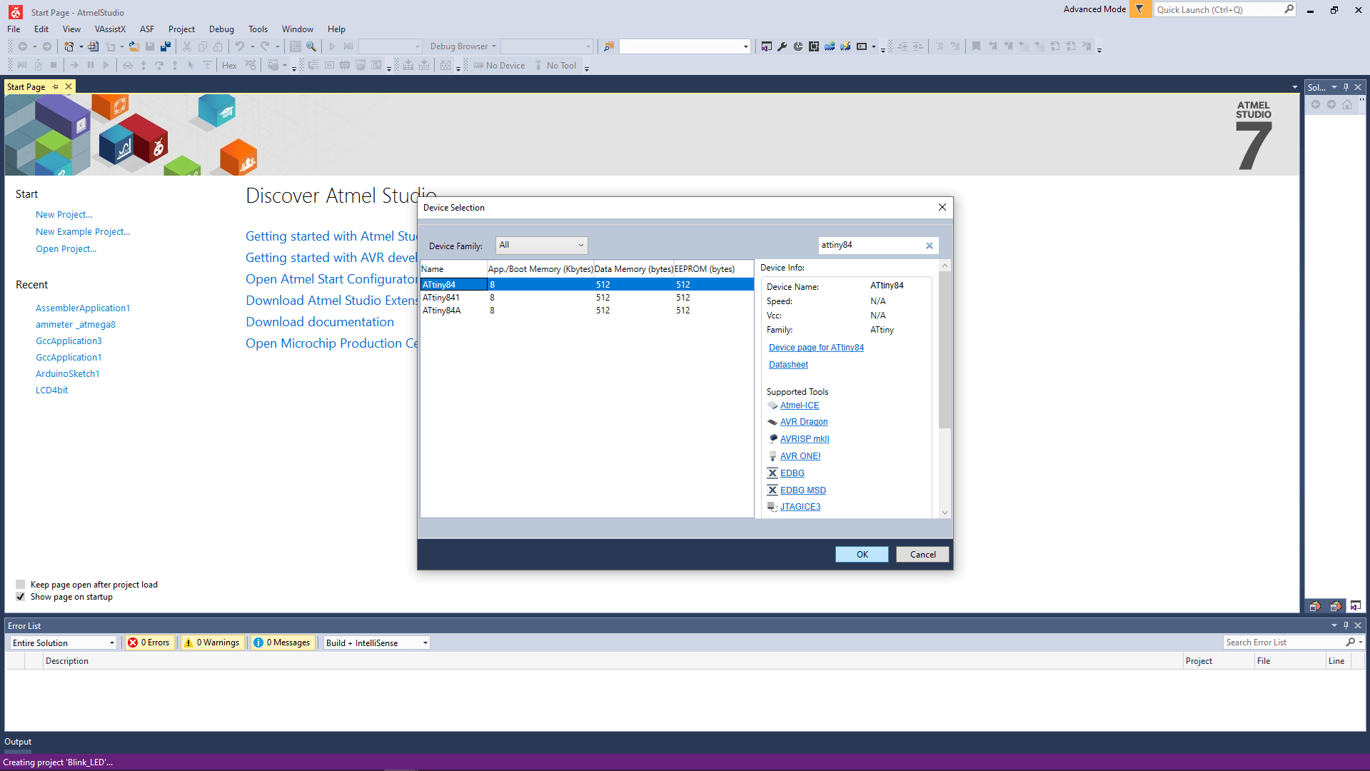Image resolution: width=1370 pixels, height=771 pixels.
Task: Click the Device Info scroll up arrow
Action: [x=945, y=266]
